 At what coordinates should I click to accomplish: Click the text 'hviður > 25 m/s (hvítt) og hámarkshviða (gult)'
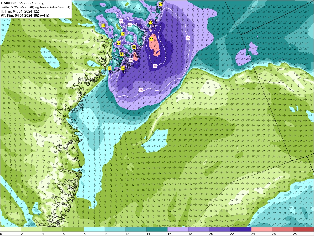[35, 8]
